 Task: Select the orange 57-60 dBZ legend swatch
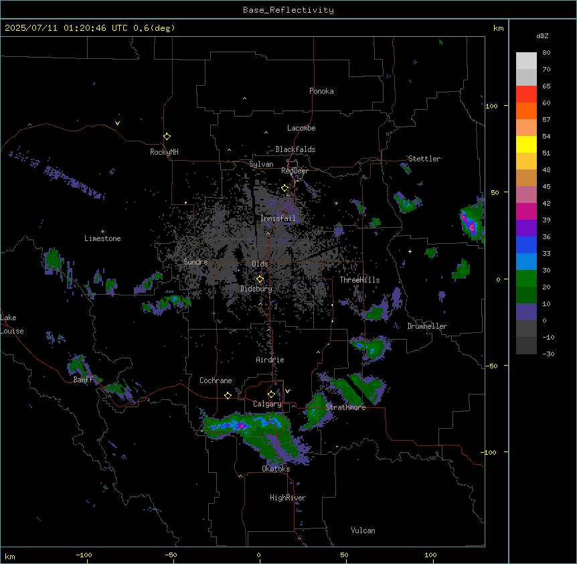[x=526, y=111]
